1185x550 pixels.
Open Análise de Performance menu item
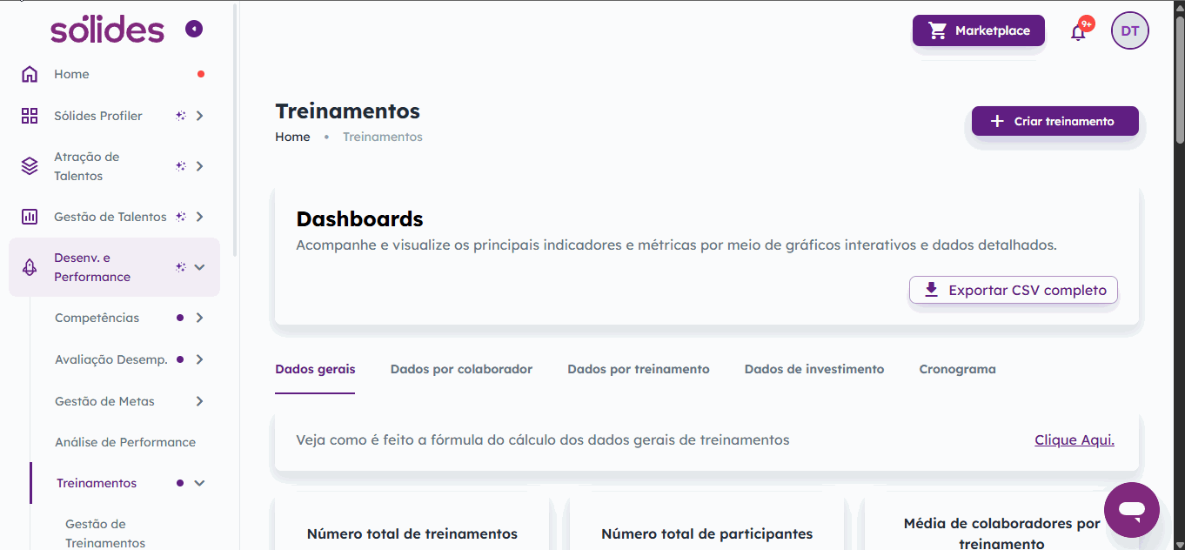coord(125,442)
